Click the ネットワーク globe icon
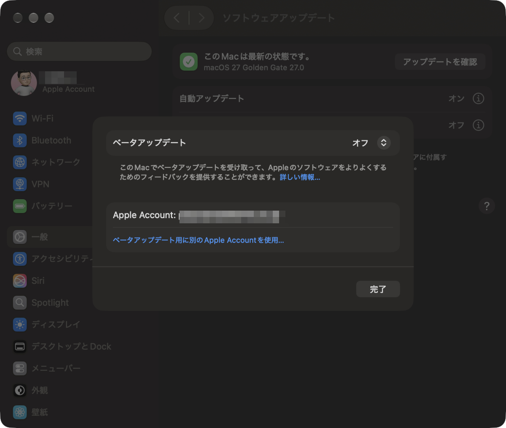Viewport: 506px width, 428px height. (x=20, y=162)
